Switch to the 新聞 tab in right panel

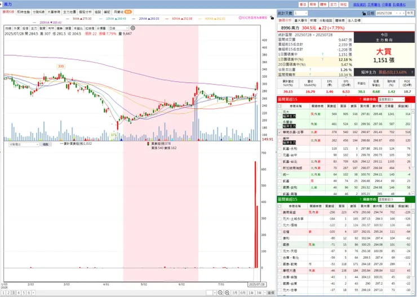(x=313, y=20)
